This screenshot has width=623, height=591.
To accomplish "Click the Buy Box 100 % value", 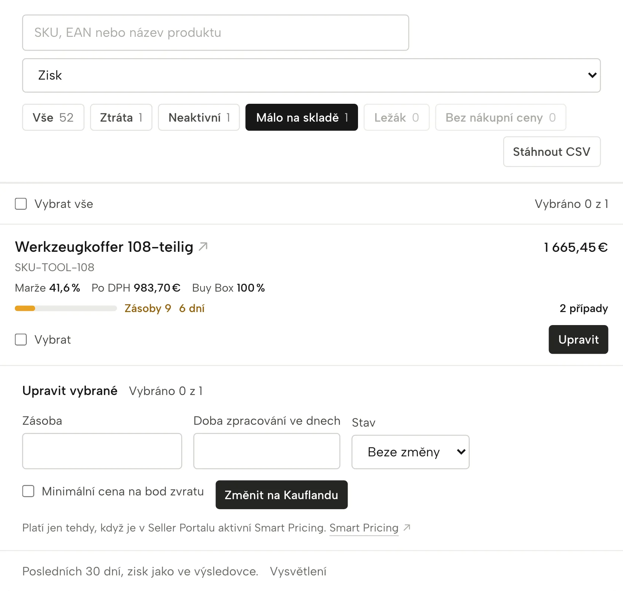I will click(229, 288).
